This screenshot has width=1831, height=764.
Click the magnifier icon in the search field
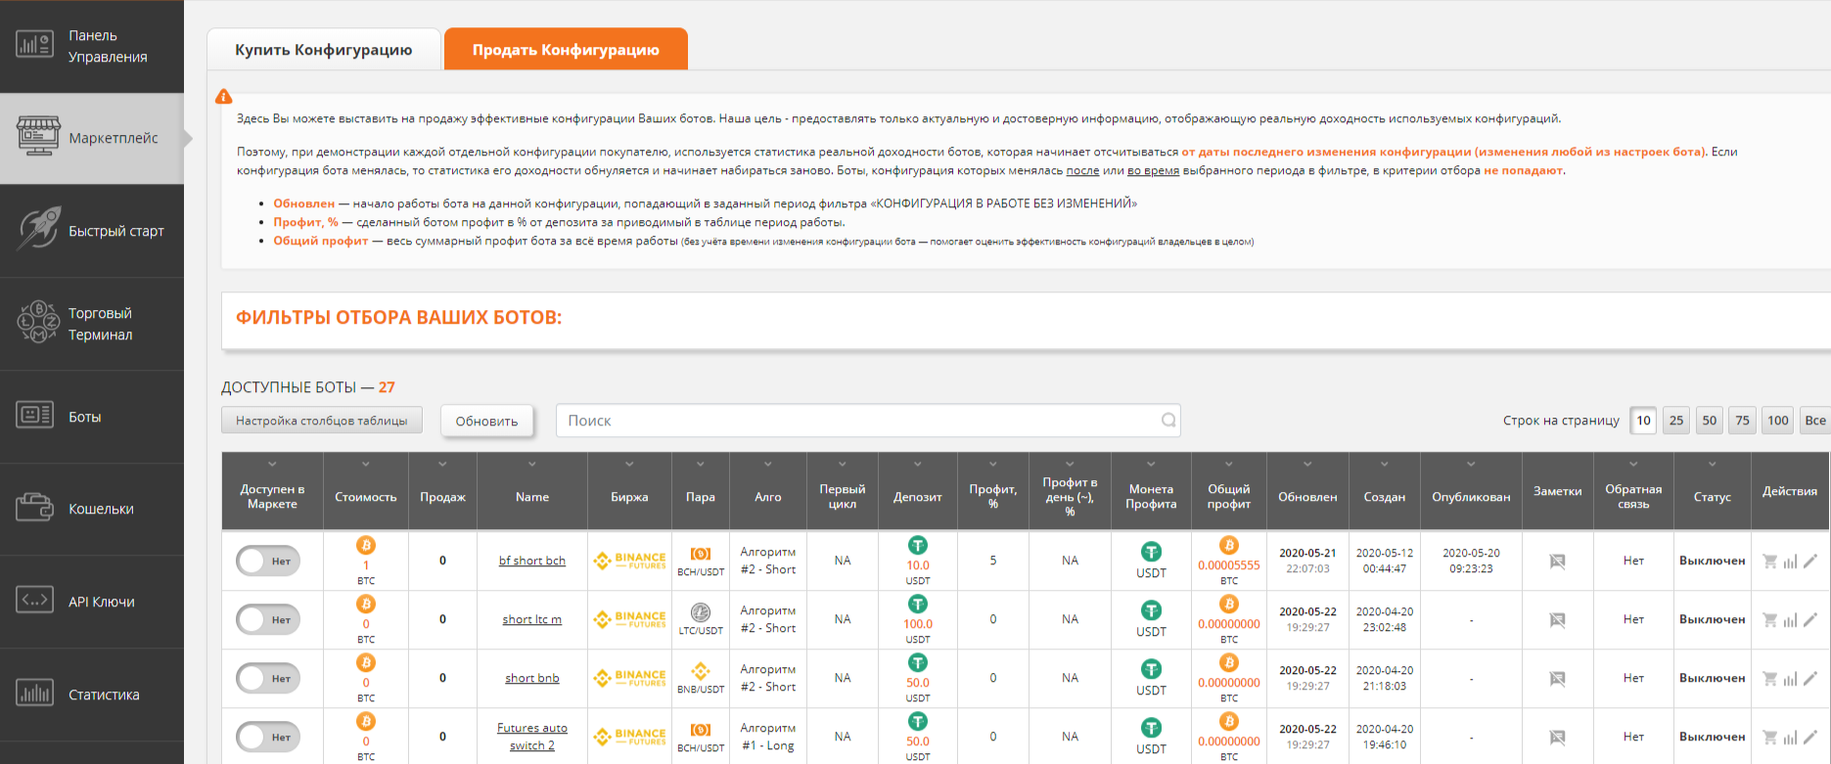point(1167,421)
